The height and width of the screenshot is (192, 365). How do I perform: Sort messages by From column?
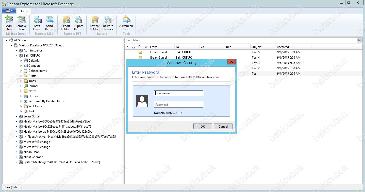click(x=162, y=47)
